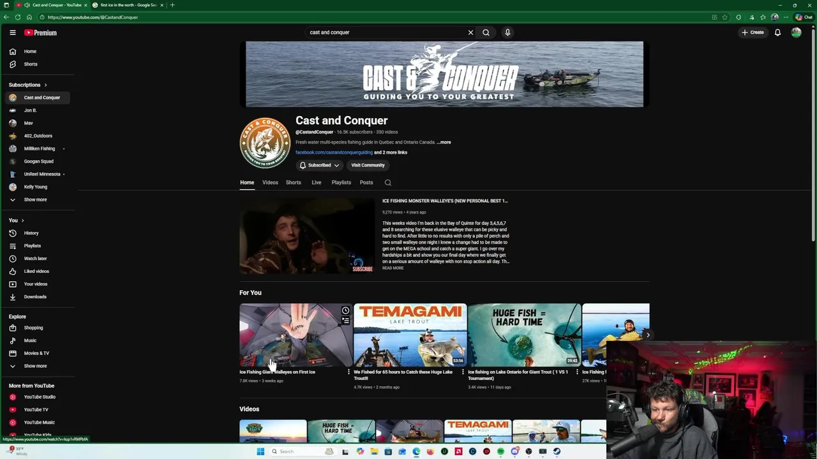Expand Show more under Explore
Image resolution: width=817 pixels, height=459 pixels.
point(38,367)
